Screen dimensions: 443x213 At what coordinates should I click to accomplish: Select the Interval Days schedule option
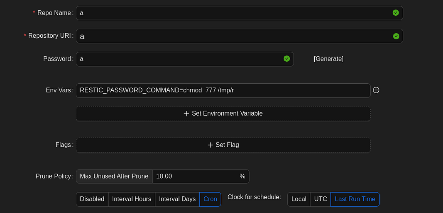177,199
